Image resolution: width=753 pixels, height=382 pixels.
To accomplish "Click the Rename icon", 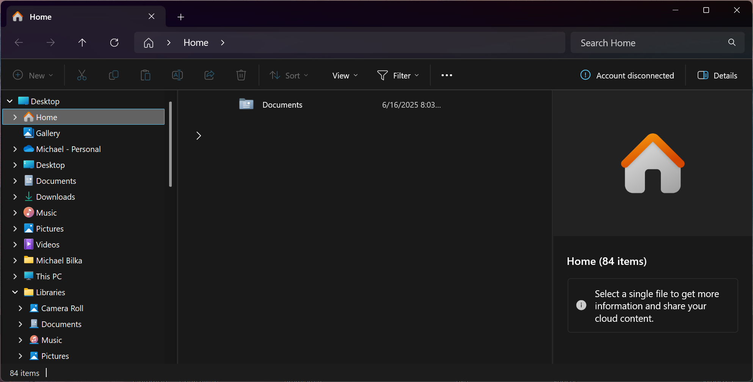I will coord(177,75).
